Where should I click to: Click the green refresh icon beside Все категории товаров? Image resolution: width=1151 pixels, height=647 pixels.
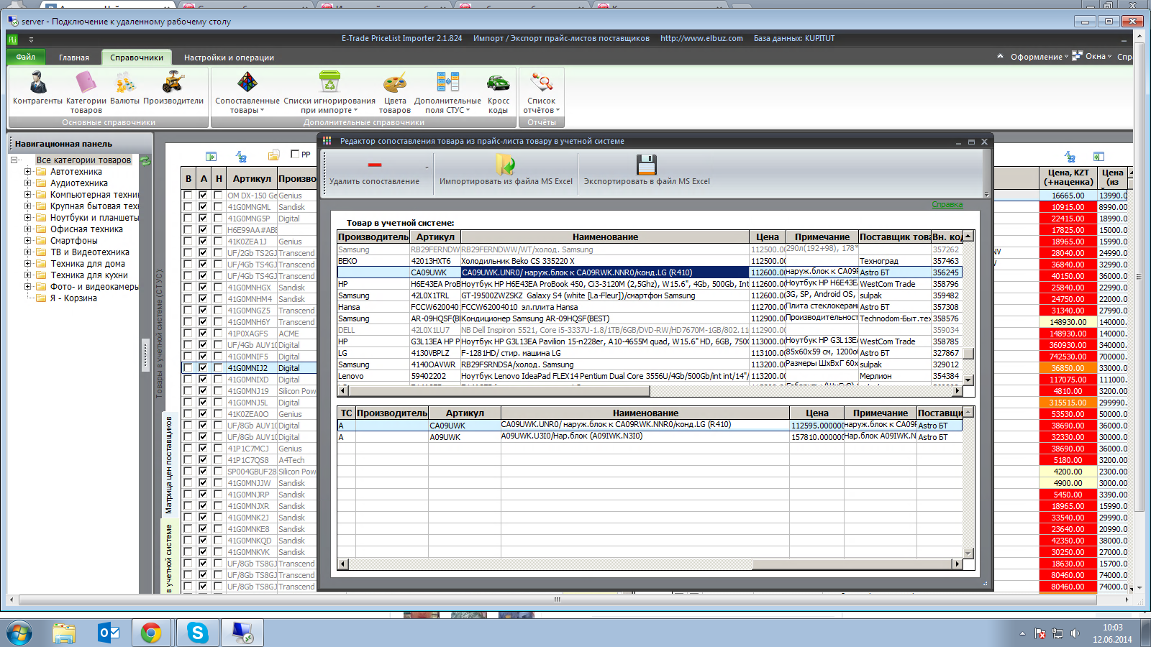pos(145,160)
